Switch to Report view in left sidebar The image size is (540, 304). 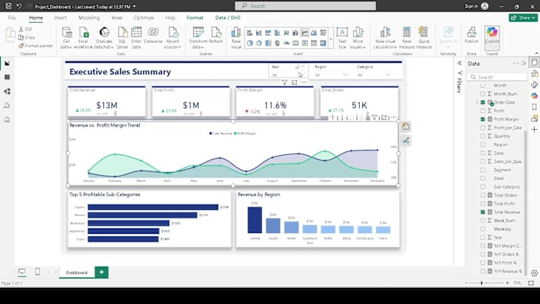[7, 64]
